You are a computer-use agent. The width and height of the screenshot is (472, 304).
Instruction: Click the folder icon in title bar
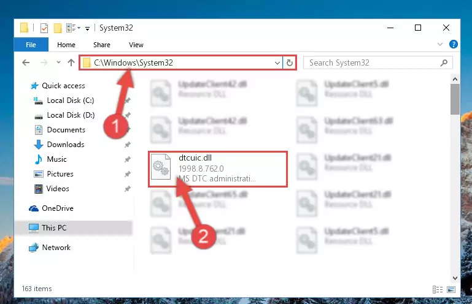coord(24,28)
